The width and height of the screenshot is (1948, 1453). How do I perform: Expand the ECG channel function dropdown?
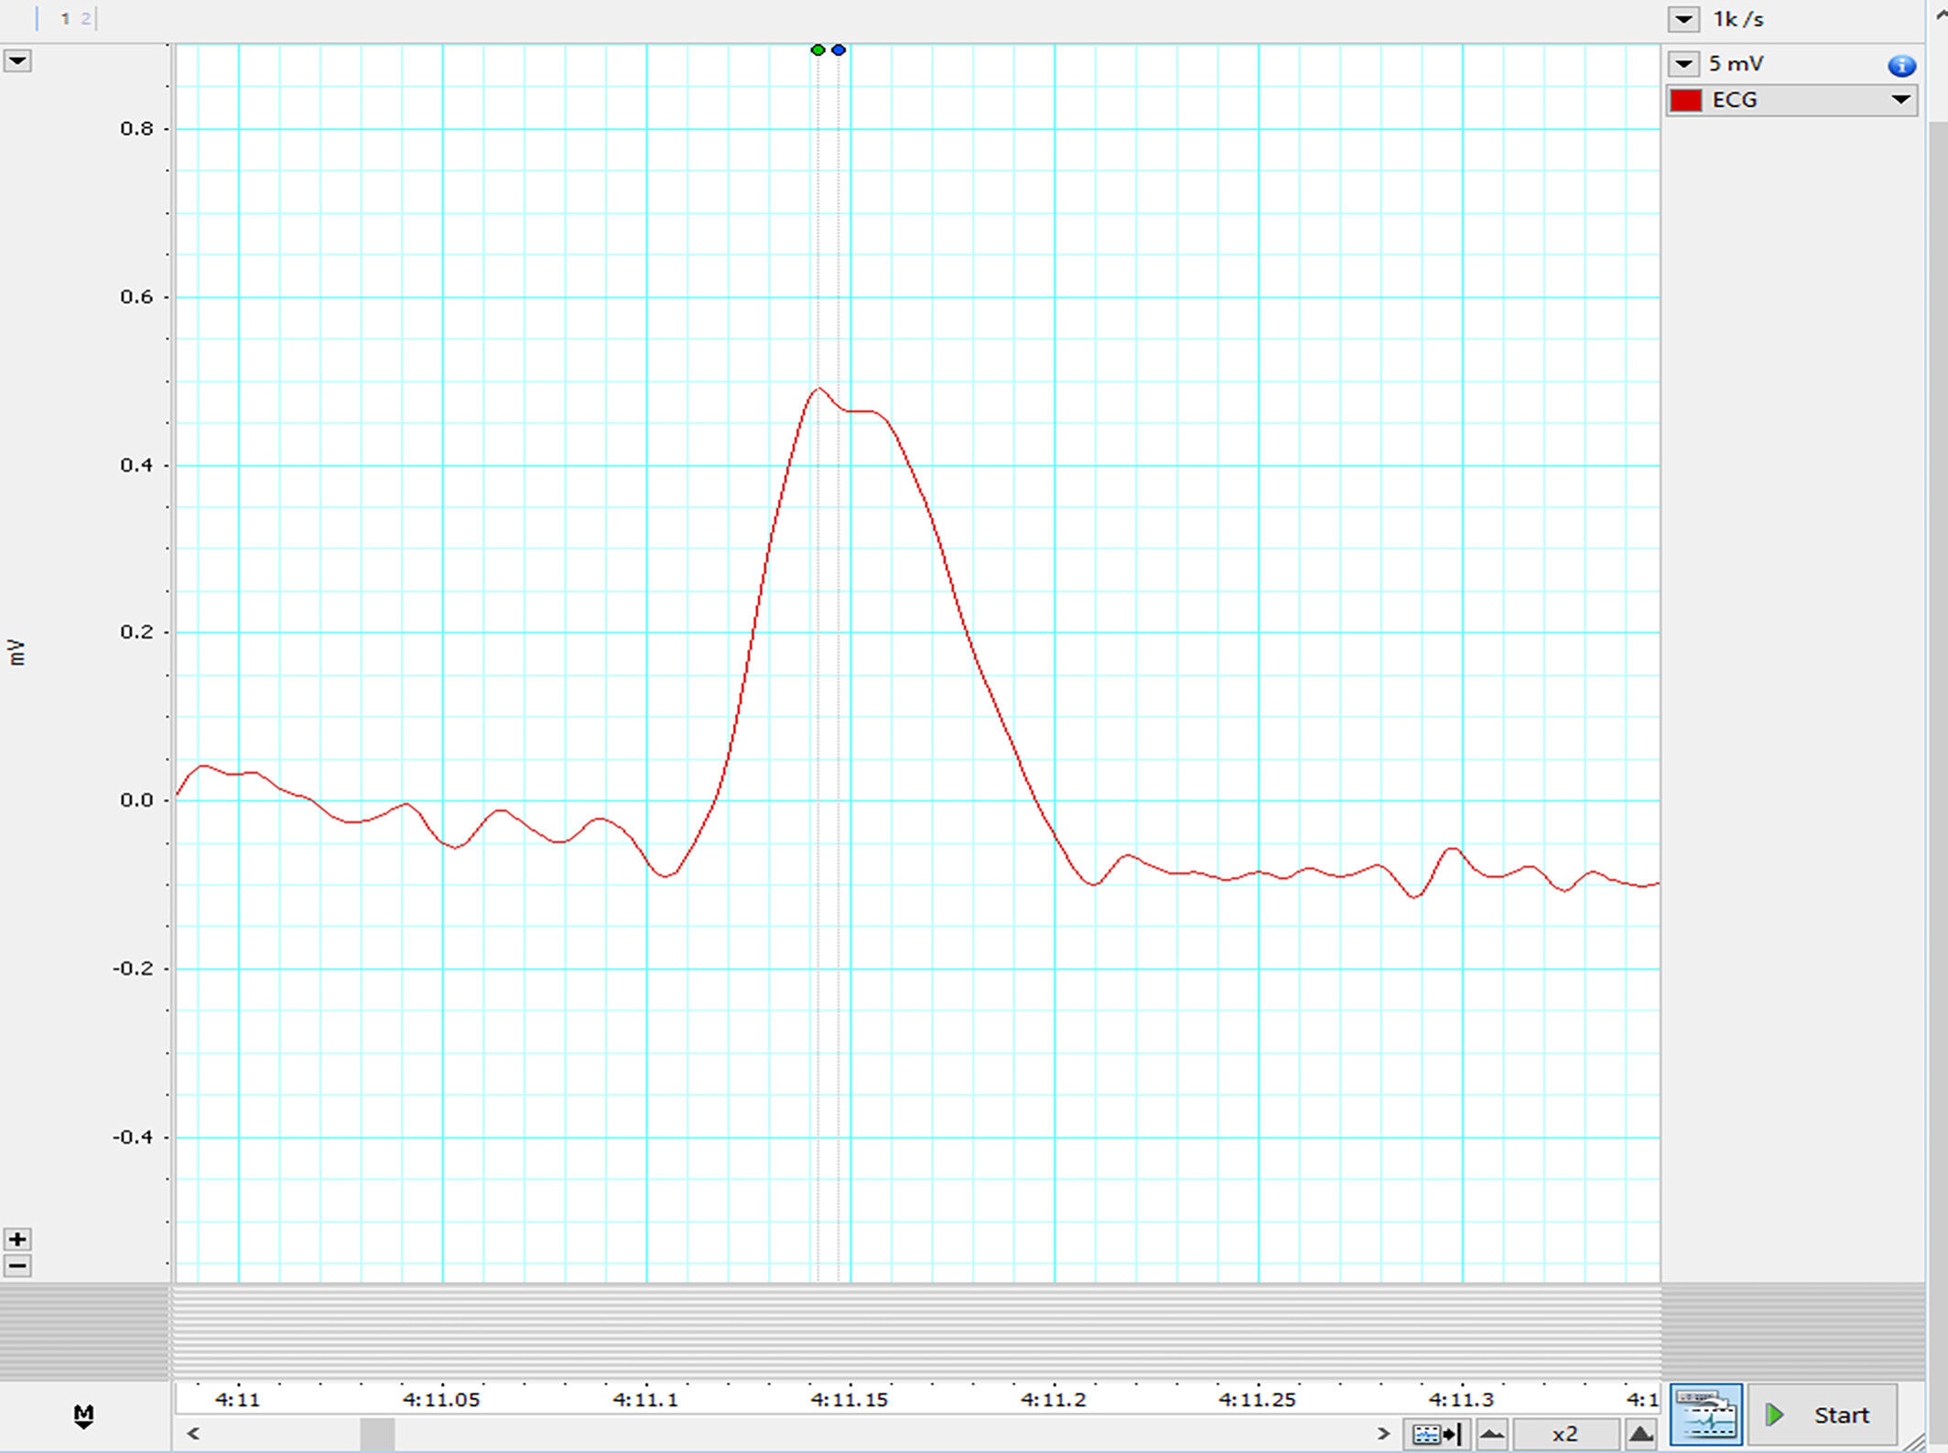1901,100
